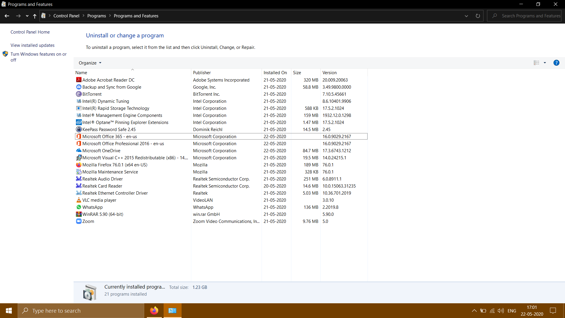Open Firefox from the taskbar
This screenshot has width=565, height=318.
[154, 311]
